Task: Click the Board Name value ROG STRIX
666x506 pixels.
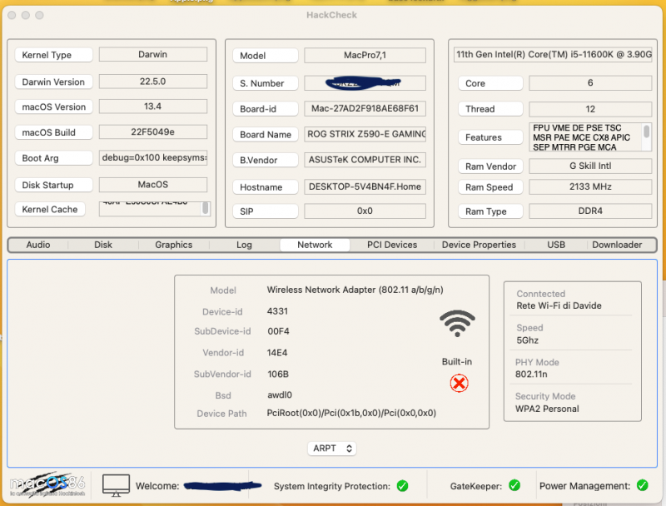Action: (365, 134)
